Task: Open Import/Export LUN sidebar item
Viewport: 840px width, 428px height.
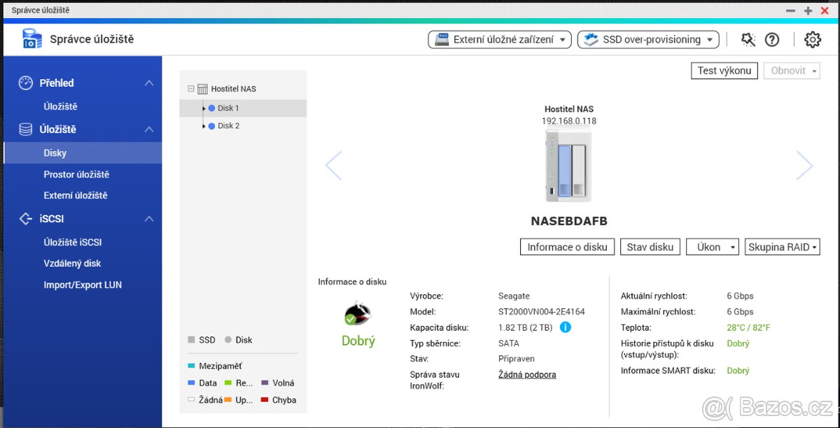Action: pyautogui.click(x=83, y=285)
